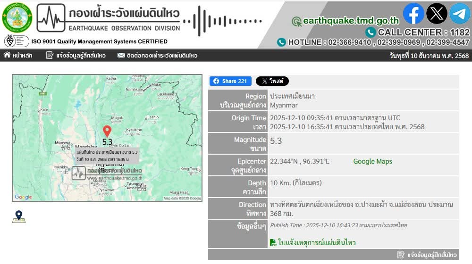Click the BSI certification badge

[17, 41]
